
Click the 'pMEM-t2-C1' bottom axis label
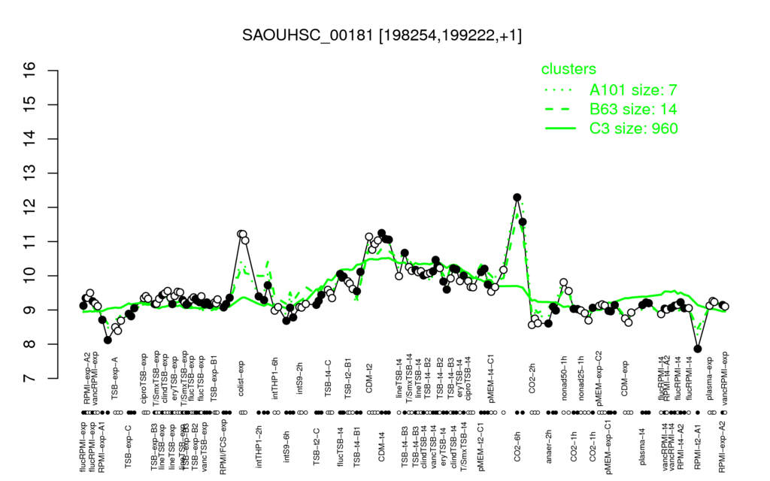point(482,445)
